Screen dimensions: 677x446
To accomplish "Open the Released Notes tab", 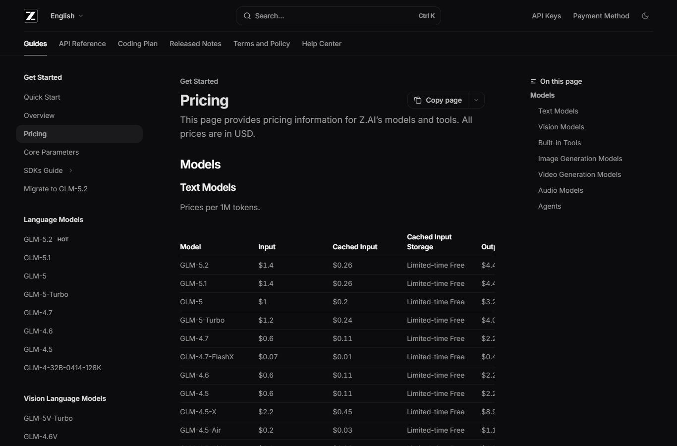I will point(195,44).
